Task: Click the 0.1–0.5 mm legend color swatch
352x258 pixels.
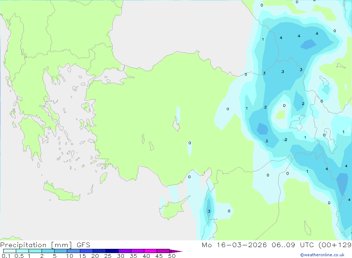Action: 10,251
